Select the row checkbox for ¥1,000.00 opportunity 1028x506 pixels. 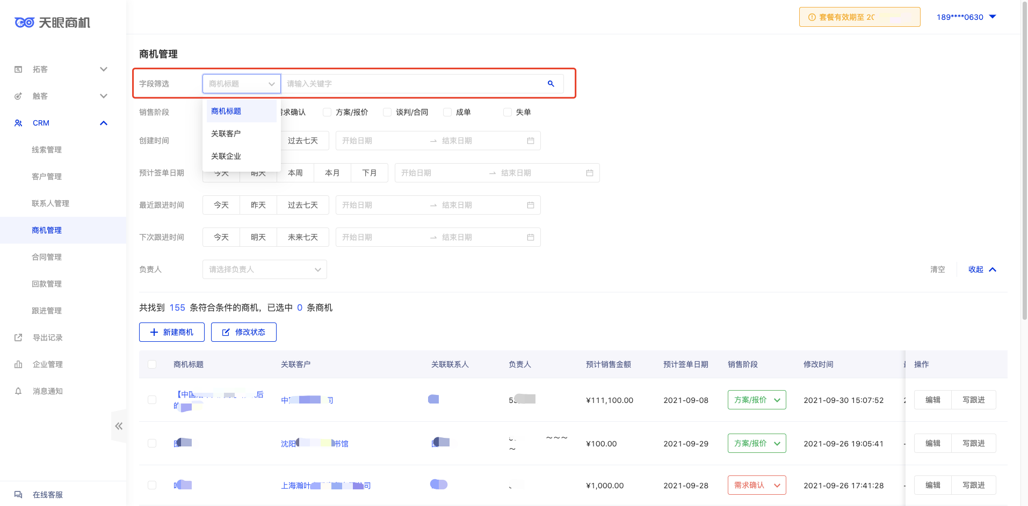coord(152,485)
